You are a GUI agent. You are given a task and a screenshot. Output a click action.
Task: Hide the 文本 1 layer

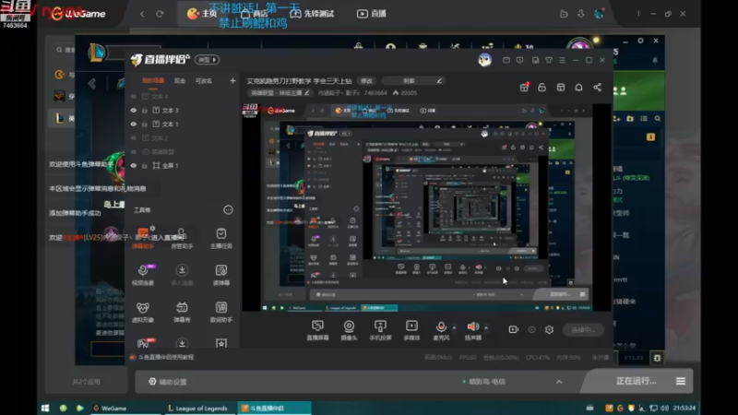[134, 125]
